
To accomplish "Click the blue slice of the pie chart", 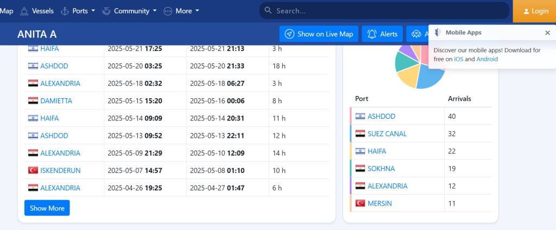I will pos(428,79).
